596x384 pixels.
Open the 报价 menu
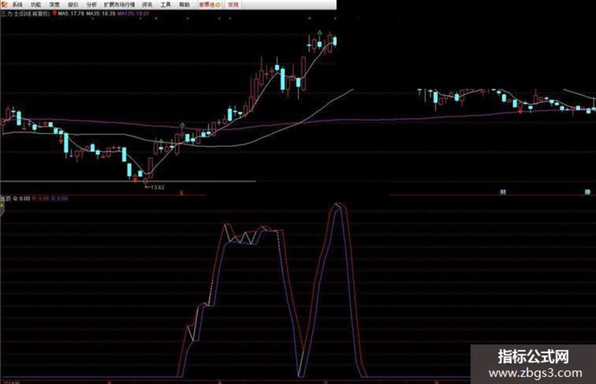73,4
